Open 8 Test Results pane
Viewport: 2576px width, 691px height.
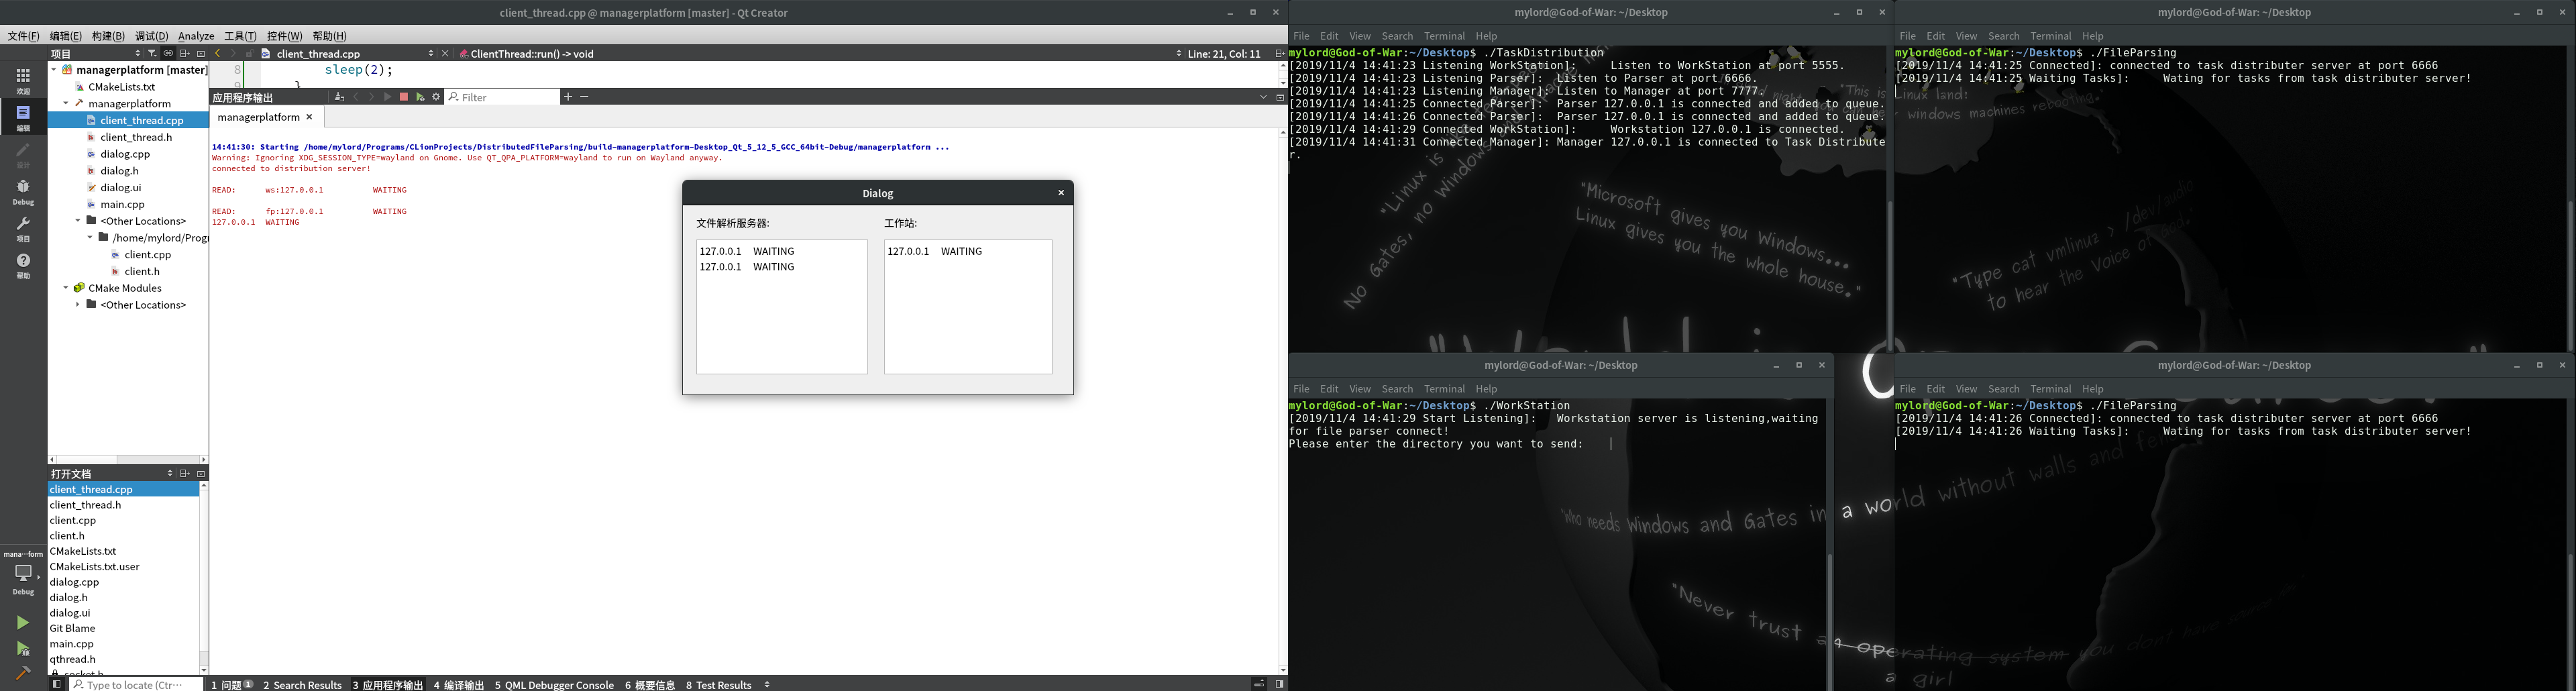[x=718, y=684]
